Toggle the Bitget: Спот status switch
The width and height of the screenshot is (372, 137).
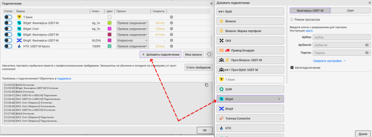click(8, 29)
